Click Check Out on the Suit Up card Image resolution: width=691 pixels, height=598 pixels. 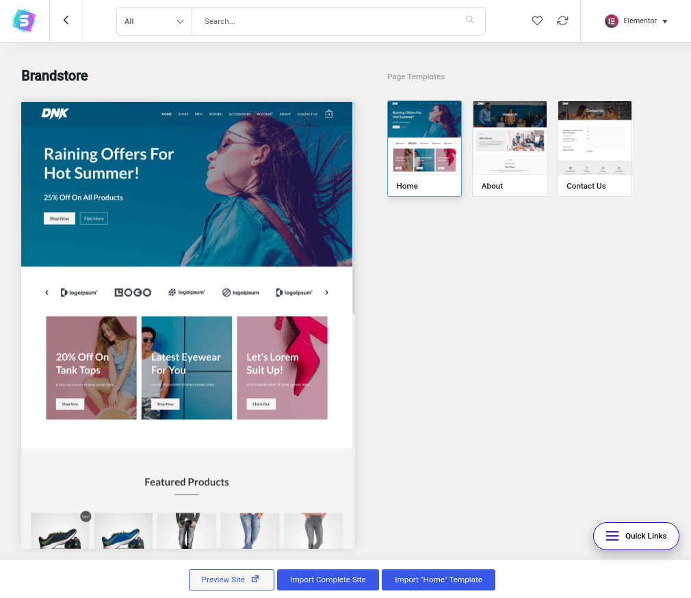(261, 404)
